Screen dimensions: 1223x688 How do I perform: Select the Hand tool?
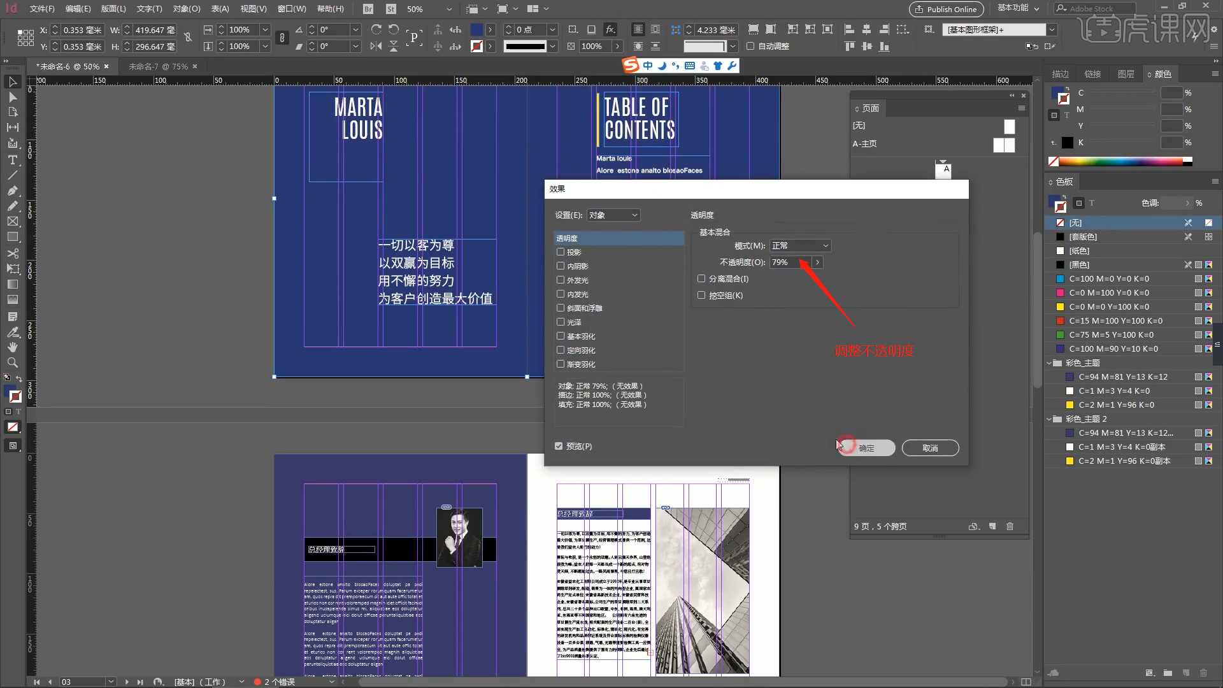(12, 347)
